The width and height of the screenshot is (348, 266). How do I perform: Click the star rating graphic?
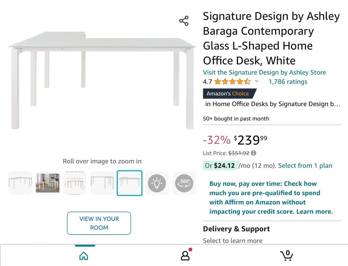232,82
